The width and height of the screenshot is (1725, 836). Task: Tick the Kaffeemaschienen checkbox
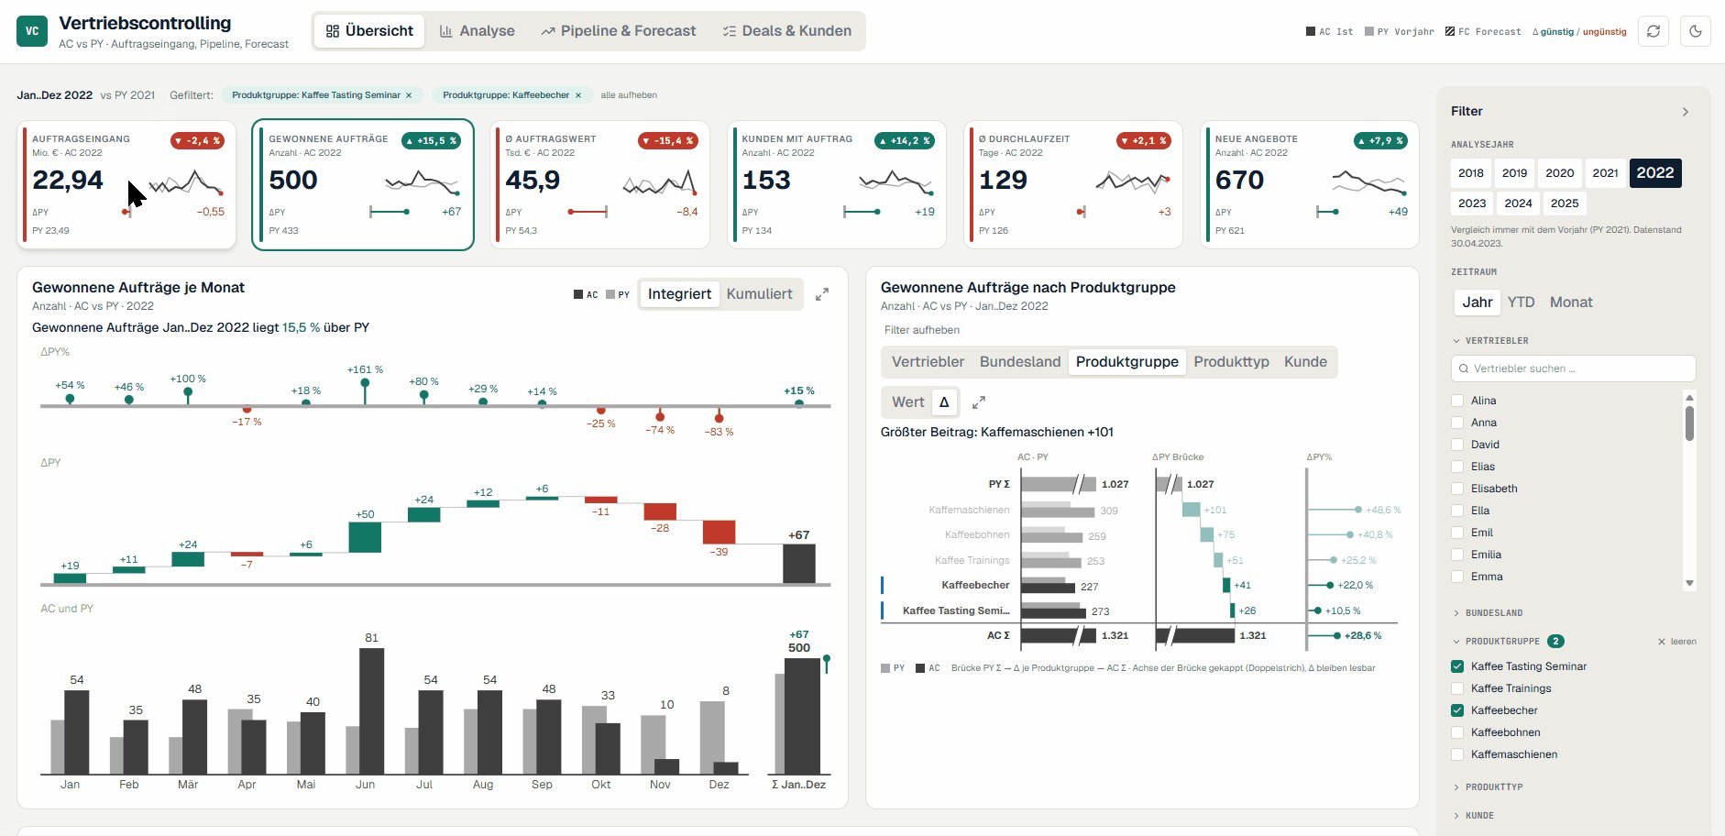[x=1457, y=754]
